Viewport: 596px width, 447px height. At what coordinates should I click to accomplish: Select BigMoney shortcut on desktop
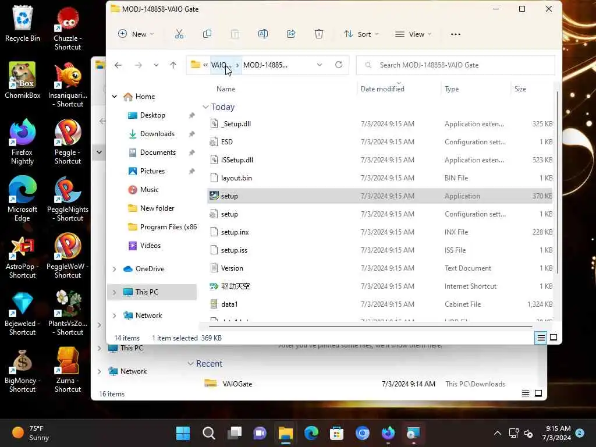(23, 371)
